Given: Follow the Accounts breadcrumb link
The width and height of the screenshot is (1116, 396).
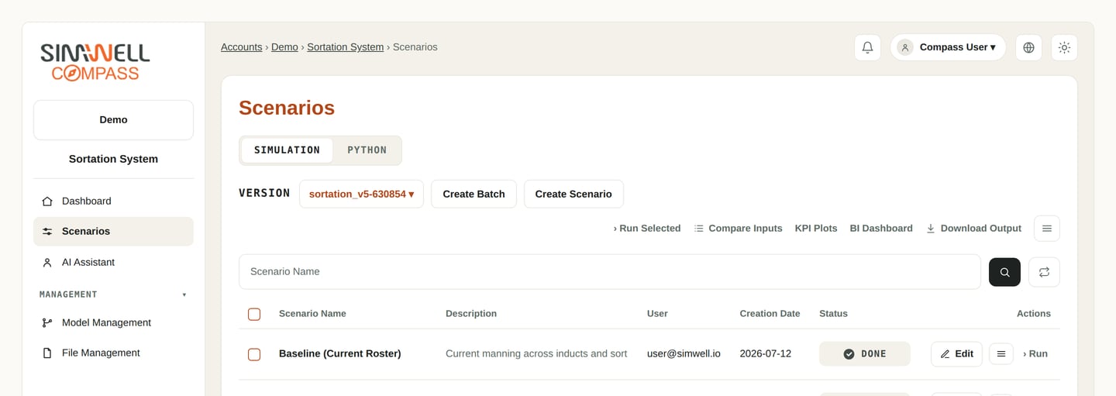Looking at the screenshot, I should (242, 47).
